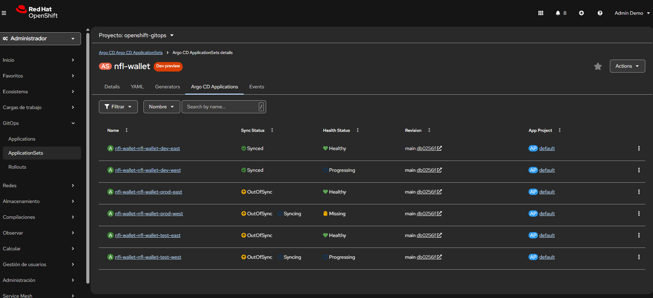Viewport: 653px width, 298px height.
Task: Open kebab menu for nfl-wallet-test-west row
Action: [x=639, y=257]
